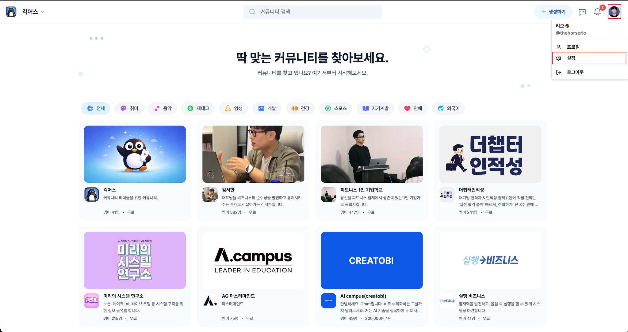Click the 생성하기 create button

pos(553,12)
